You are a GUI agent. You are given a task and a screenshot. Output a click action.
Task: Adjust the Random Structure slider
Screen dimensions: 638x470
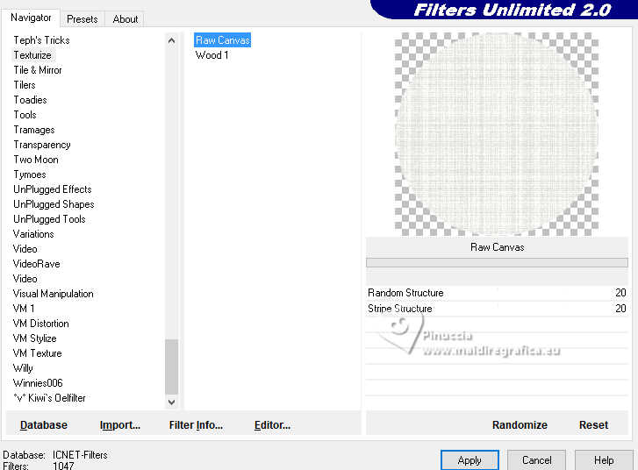coord(497,293)
